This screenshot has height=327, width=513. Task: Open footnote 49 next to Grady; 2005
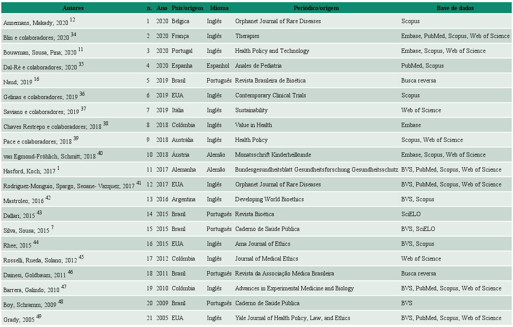click(x=39, y=317)
